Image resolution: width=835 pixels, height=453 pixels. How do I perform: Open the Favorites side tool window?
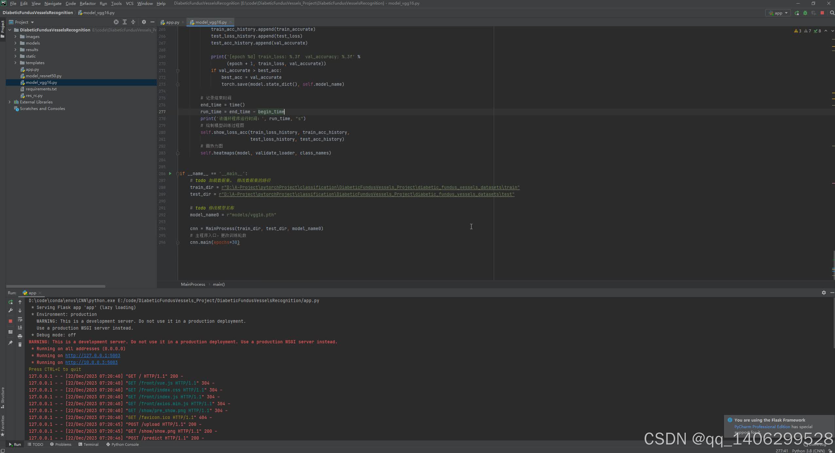(3, 426)
